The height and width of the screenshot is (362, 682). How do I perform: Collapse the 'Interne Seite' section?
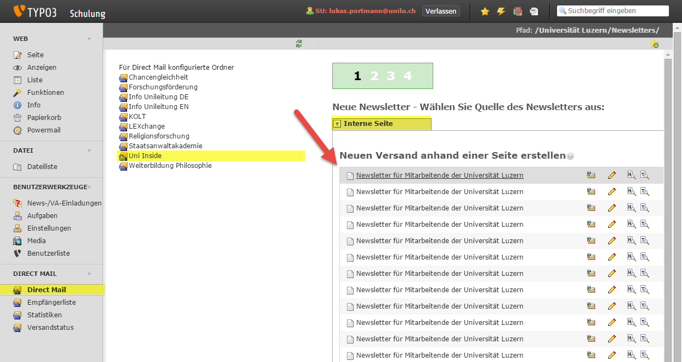pos(337,124)
